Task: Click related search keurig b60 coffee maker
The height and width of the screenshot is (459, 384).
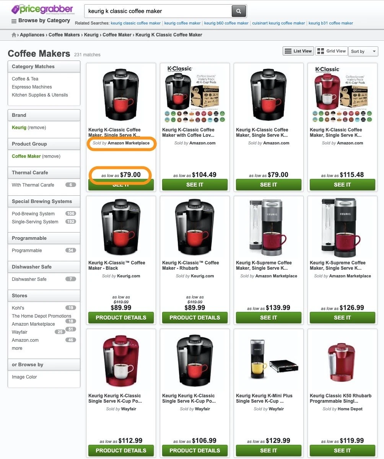Action: [x=226, y=23]
